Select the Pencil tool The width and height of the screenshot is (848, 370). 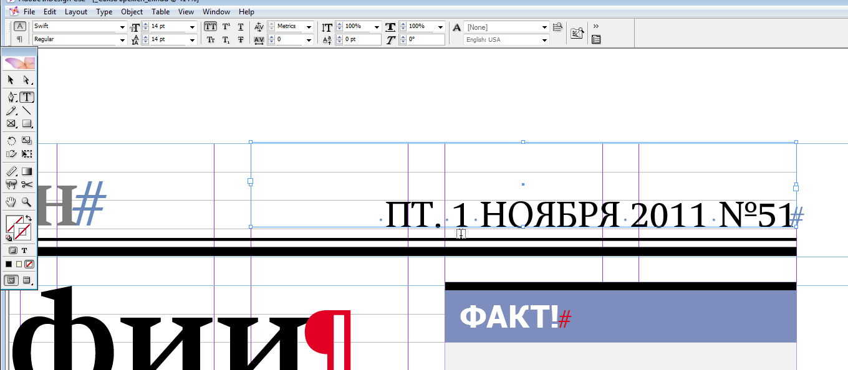(x=11, y=111)
